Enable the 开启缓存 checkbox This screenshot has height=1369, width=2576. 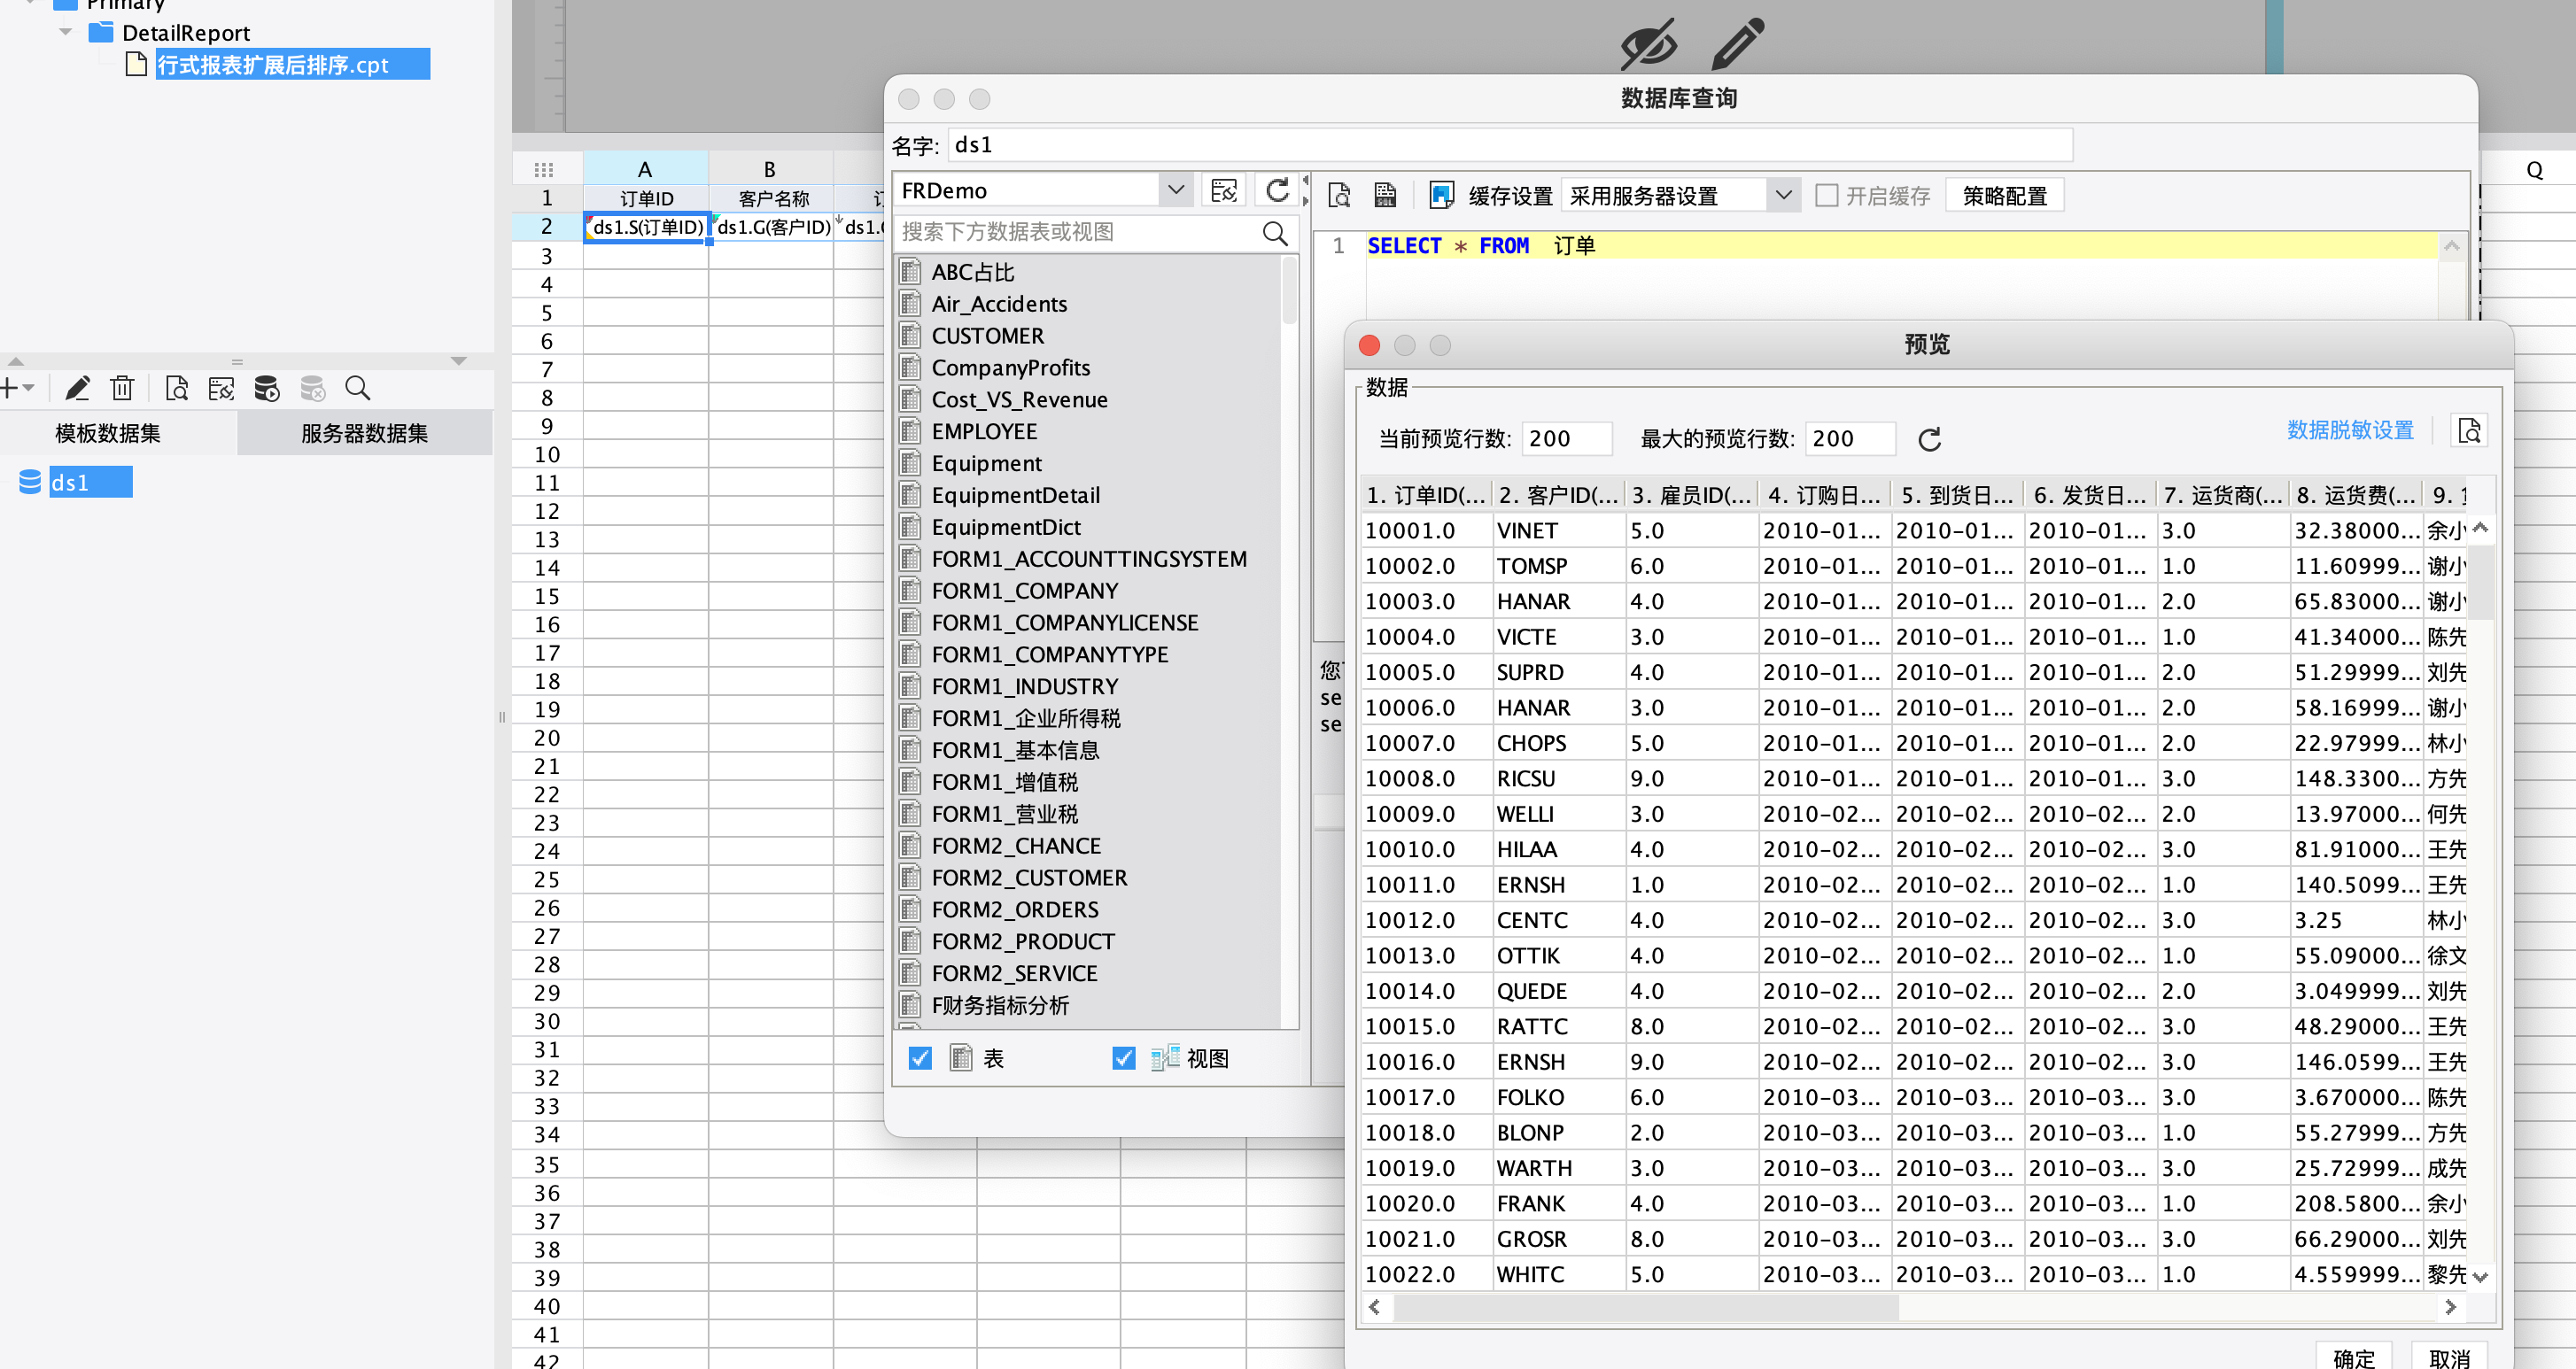(x=1826, y=195)
